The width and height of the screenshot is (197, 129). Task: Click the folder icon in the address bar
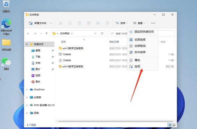(x=54, y=33)
